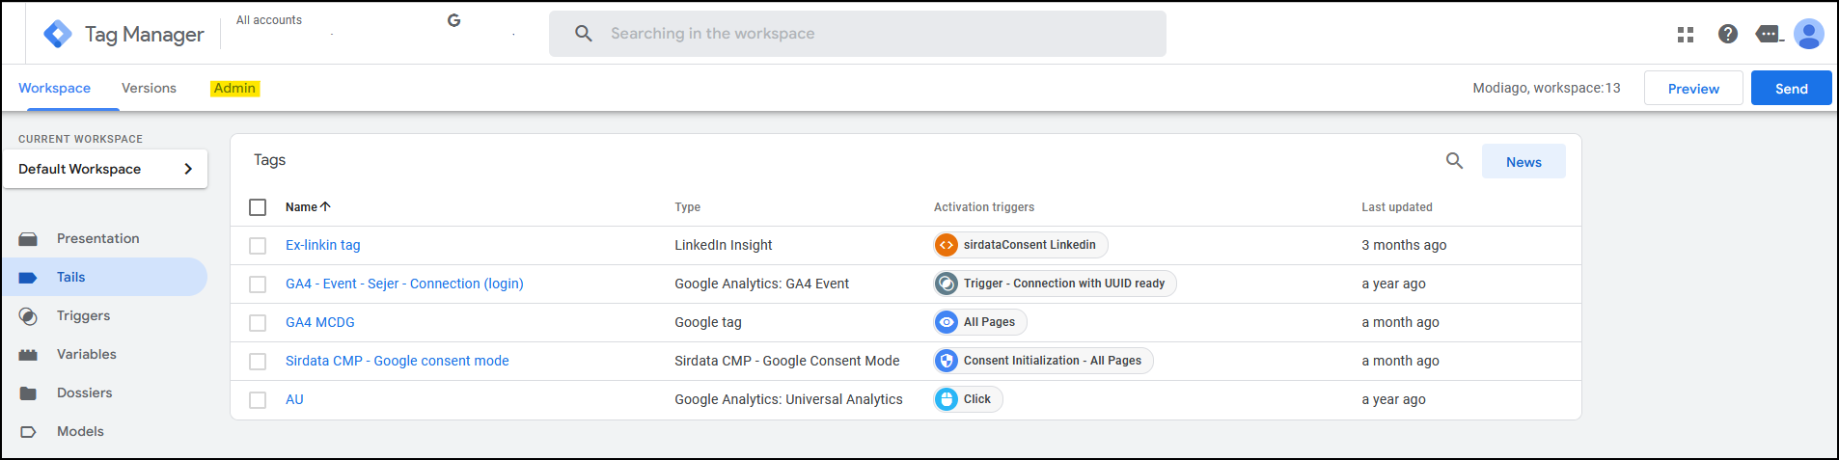The image size is (1839, 460).
Task: Click the Preview button
Action: pyautogui.click(x=1693, y=89)
